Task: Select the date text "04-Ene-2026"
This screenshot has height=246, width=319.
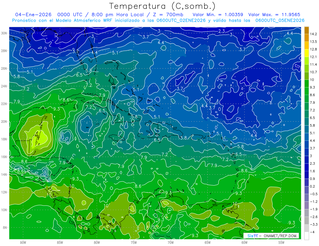Action: tap(33, 15)
